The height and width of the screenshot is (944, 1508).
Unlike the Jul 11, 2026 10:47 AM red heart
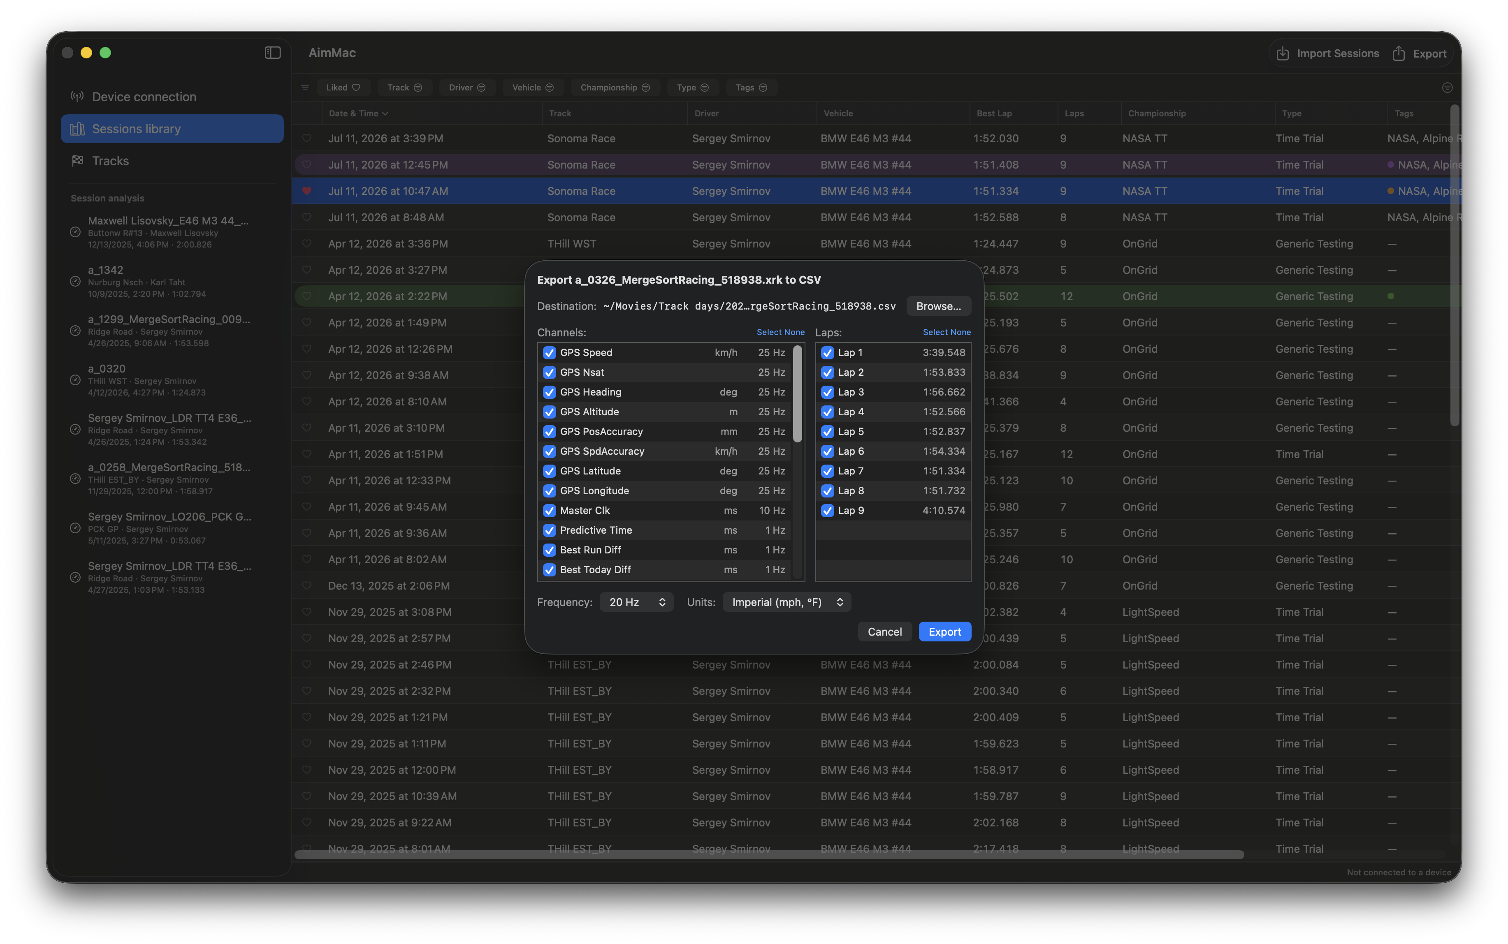(x=306, y=191)
